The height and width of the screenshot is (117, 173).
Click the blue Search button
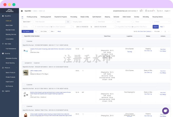(x=156, y=27)
